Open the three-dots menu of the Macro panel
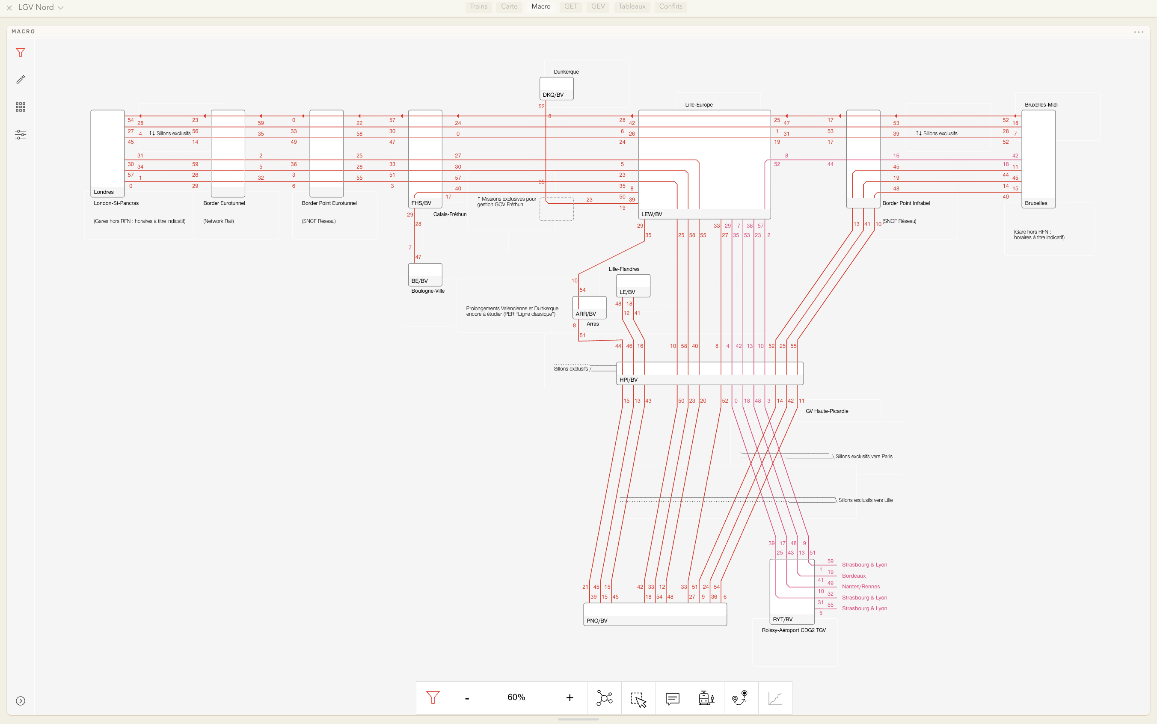 (1139, 32)
